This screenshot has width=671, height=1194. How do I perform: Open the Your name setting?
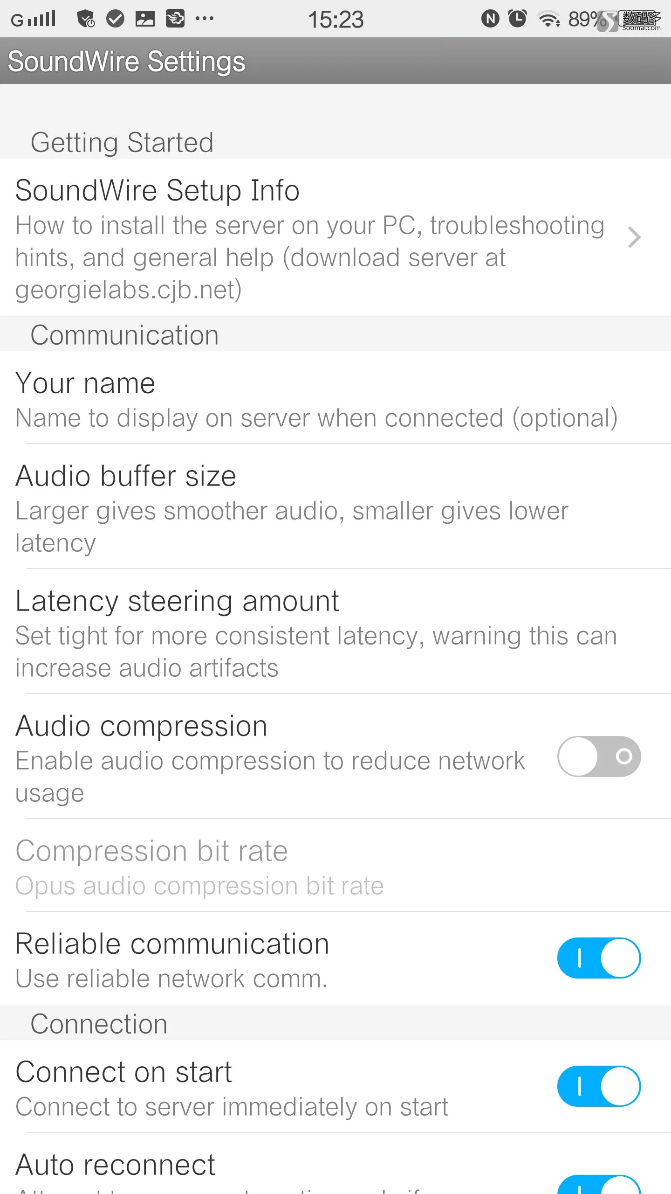[335, 398]
